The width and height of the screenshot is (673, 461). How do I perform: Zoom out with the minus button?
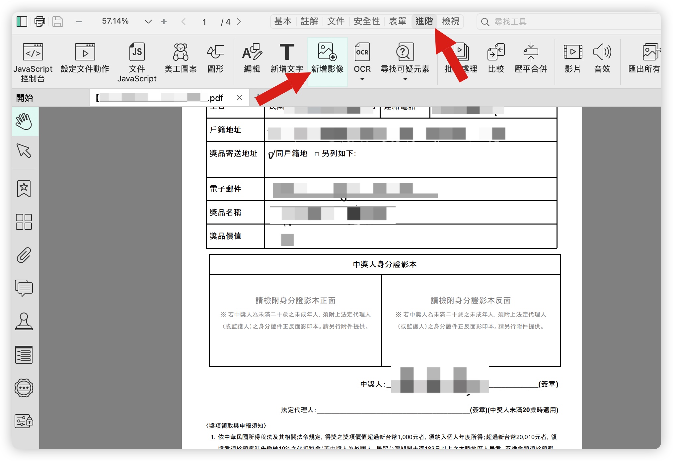[x=79, y=22]
